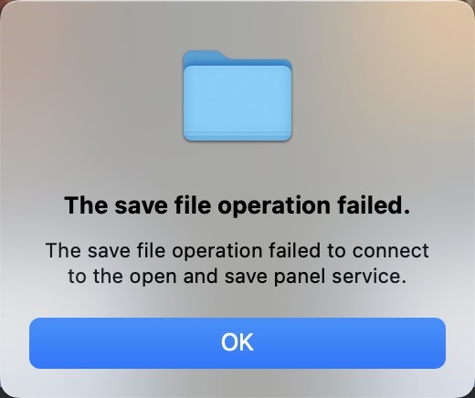Viewport: 475px width, 398px height.
Task: Click the blue folder icon
Action: (237, 96)
